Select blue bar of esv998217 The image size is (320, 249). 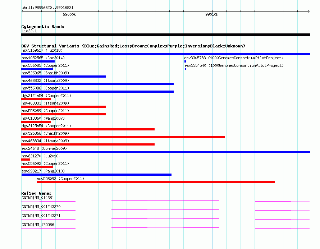[96, 175]
